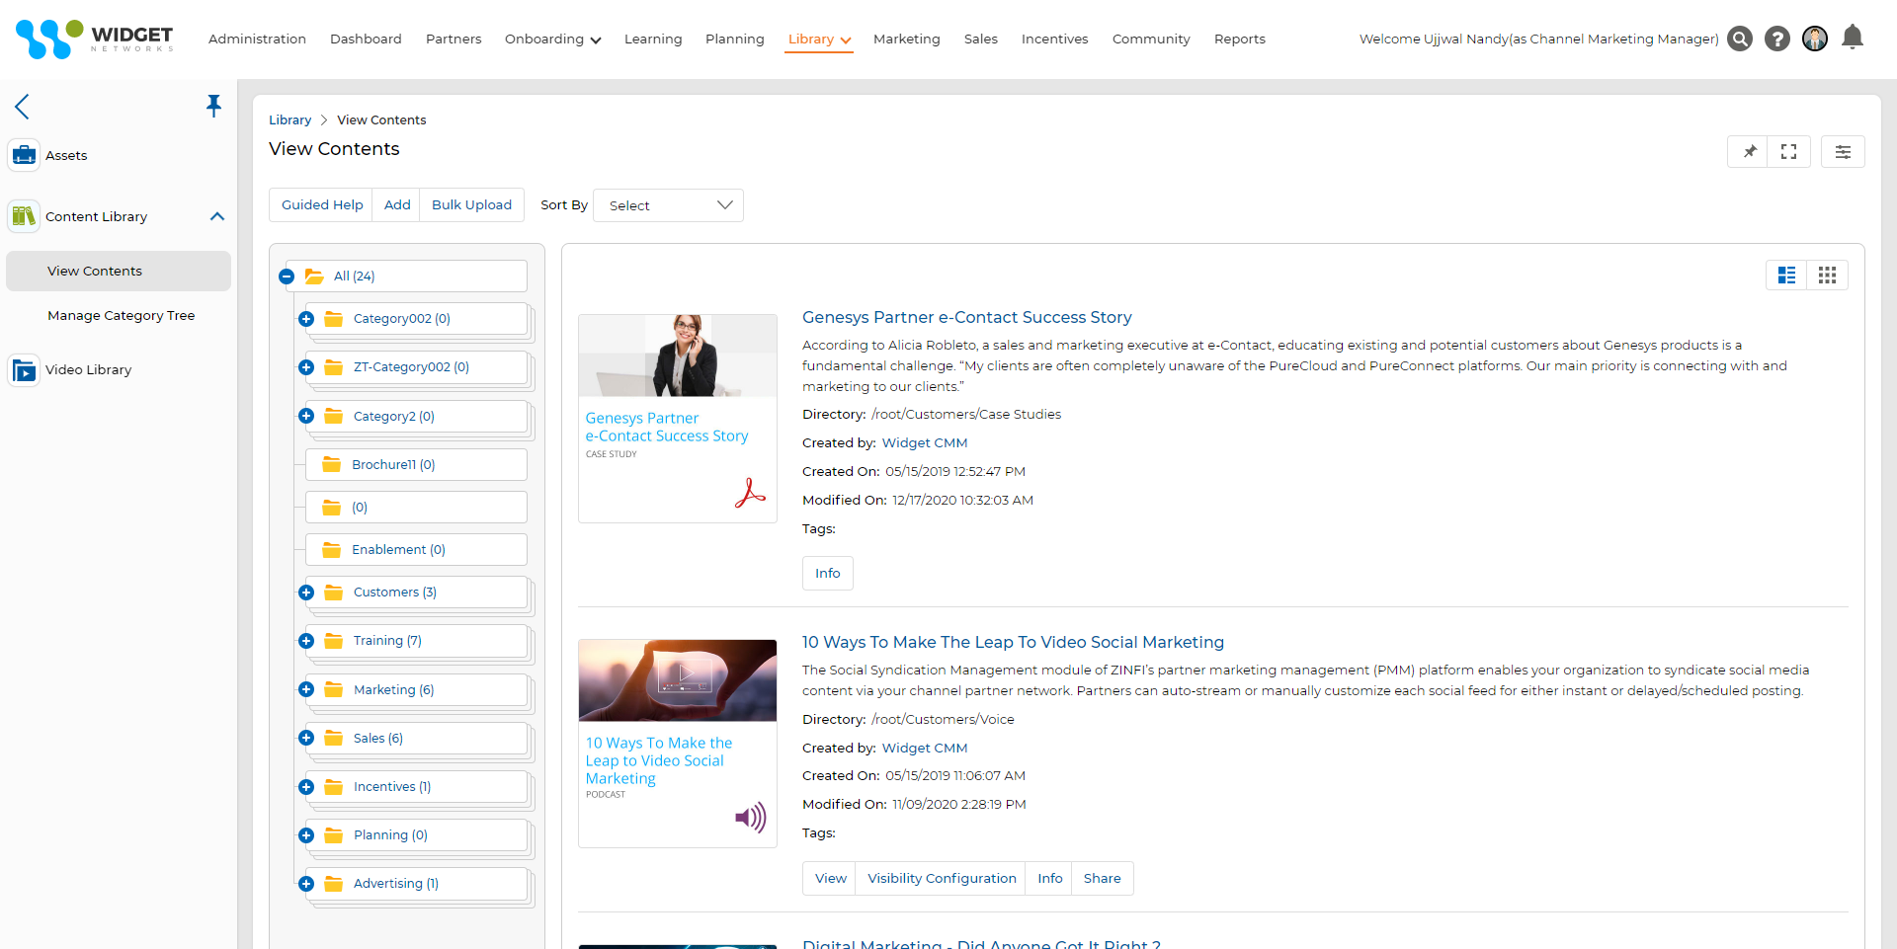Viewport: 1897px width, 949px height.
Task: Click the Video Library icon
Action: pos(24,370)
